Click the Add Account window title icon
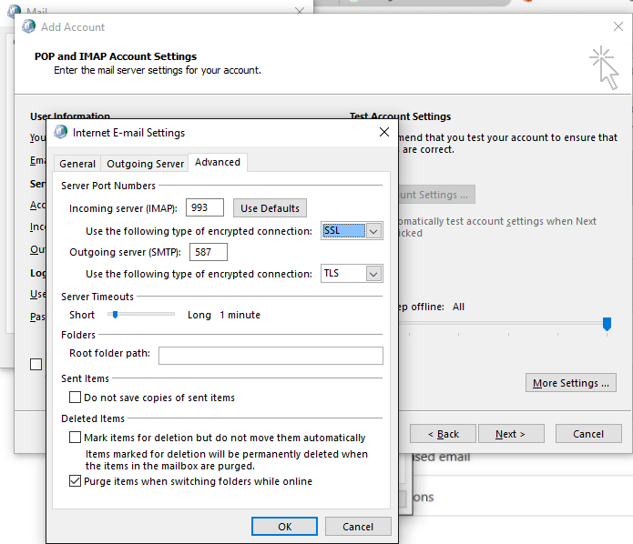The height and width of the screenshot is (544, 633). [x=28, y=27]
